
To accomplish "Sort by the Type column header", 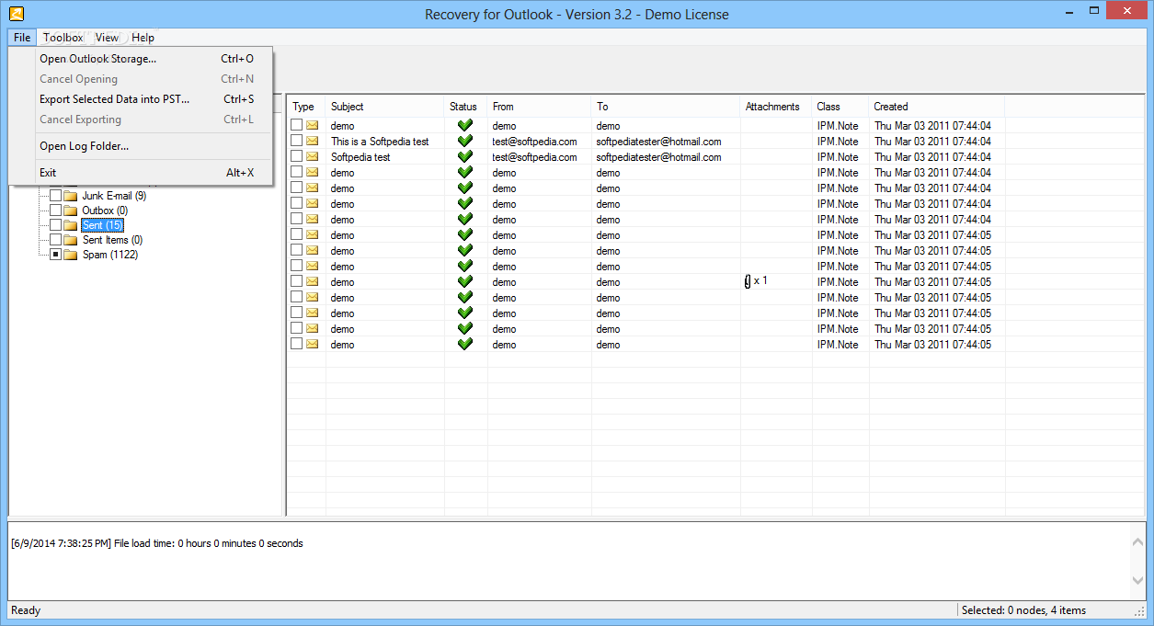I will pyautogui.click(x=306, y=107).
